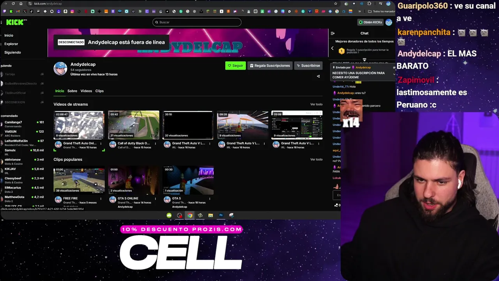Viewport: 499px width, 281px height.
Task: Open recommended channel Classybeef
Action: point(23,180)
